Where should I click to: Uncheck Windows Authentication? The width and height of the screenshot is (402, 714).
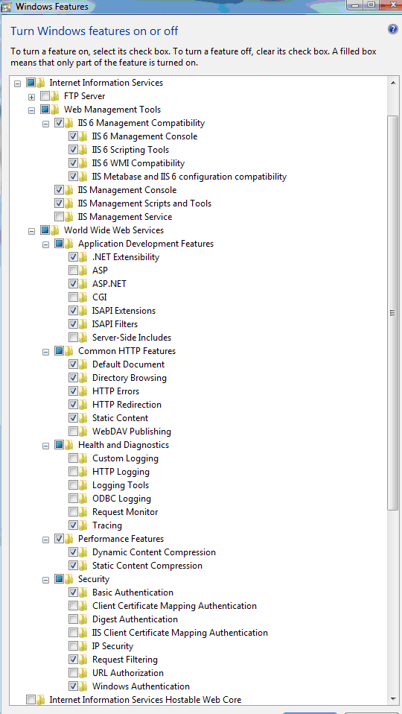click(x=73, y=686)
